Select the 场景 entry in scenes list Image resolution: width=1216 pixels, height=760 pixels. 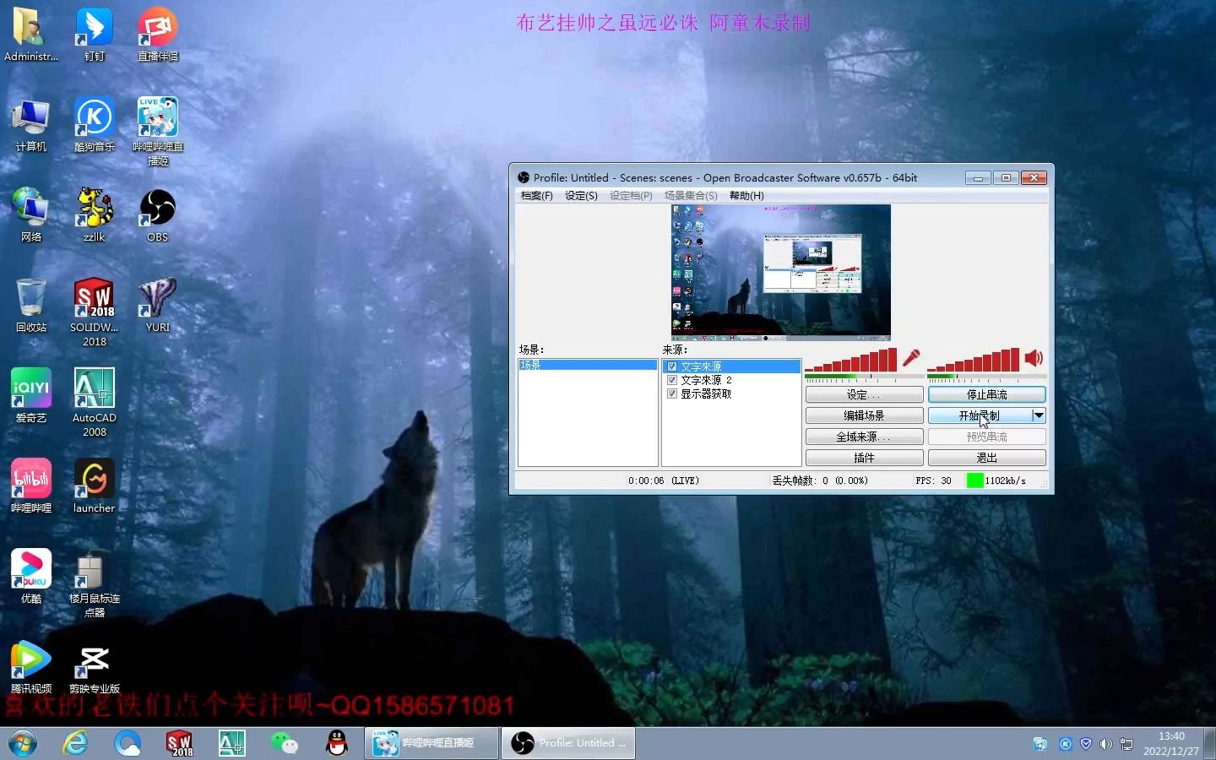click(x=588, y=365)
